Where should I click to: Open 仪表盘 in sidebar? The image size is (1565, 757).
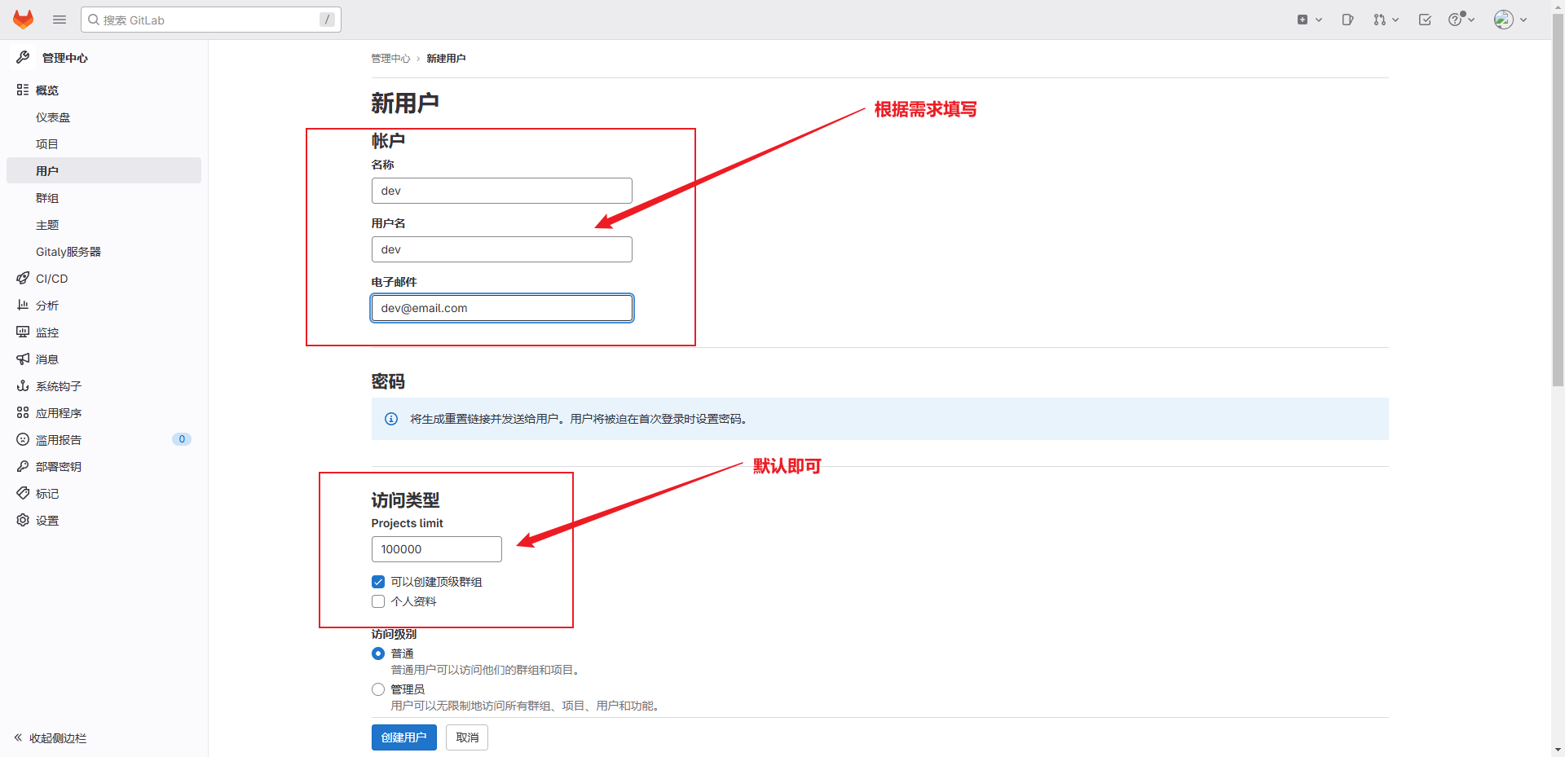coord(53,117)
